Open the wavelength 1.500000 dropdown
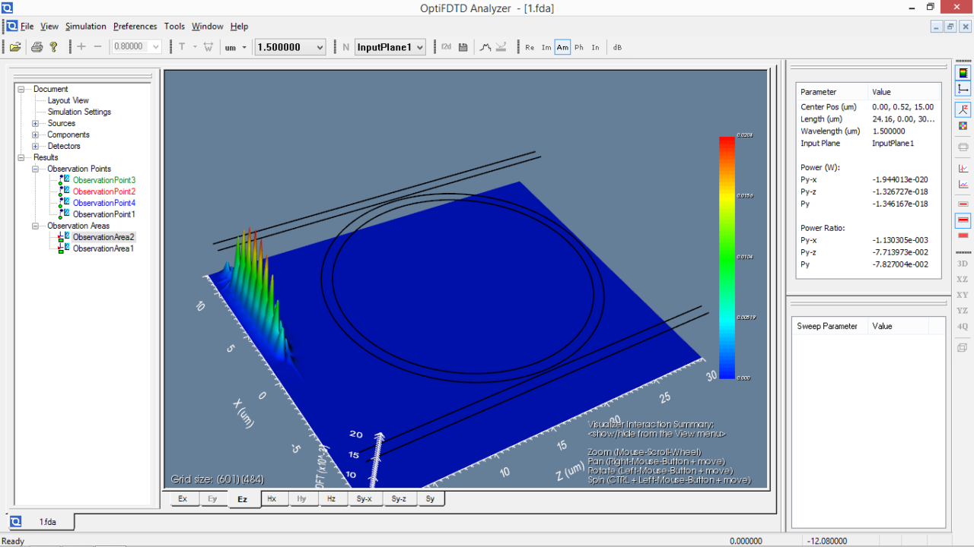 (320, 46)
